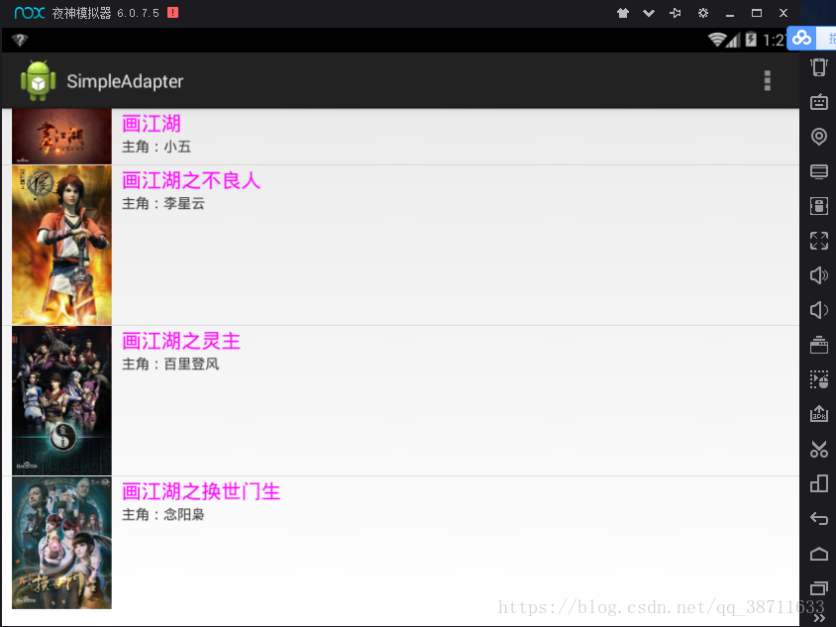Toggle fullscreen with the expand arrows icon
The image size is (836, 627).
(x=819, y=241)
